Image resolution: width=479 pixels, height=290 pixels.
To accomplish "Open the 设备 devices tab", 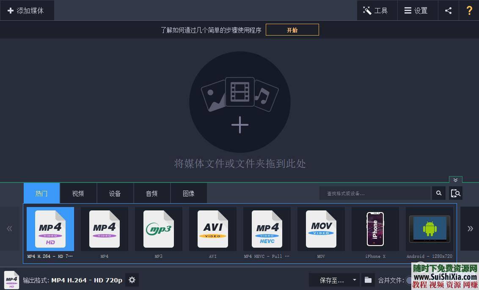I will 115,193.
